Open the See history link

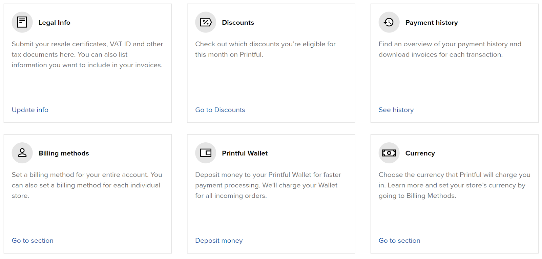point(396,110)
